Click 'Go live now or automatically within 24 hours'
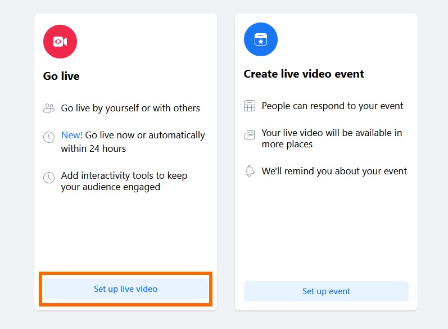Screen dimensions: 448x329 point(144,136)
